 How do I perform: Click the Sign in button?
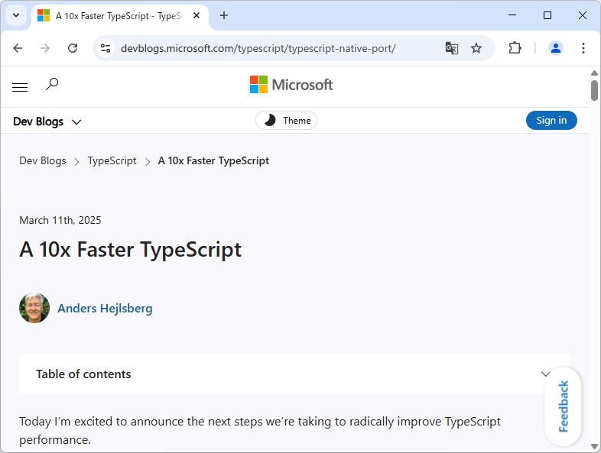pyautogui.click(x=551, y=121)
